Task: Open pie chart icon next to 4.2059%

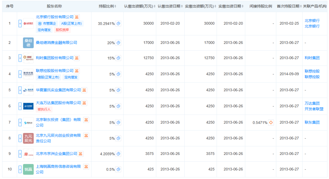Action: tap(118, 154)
